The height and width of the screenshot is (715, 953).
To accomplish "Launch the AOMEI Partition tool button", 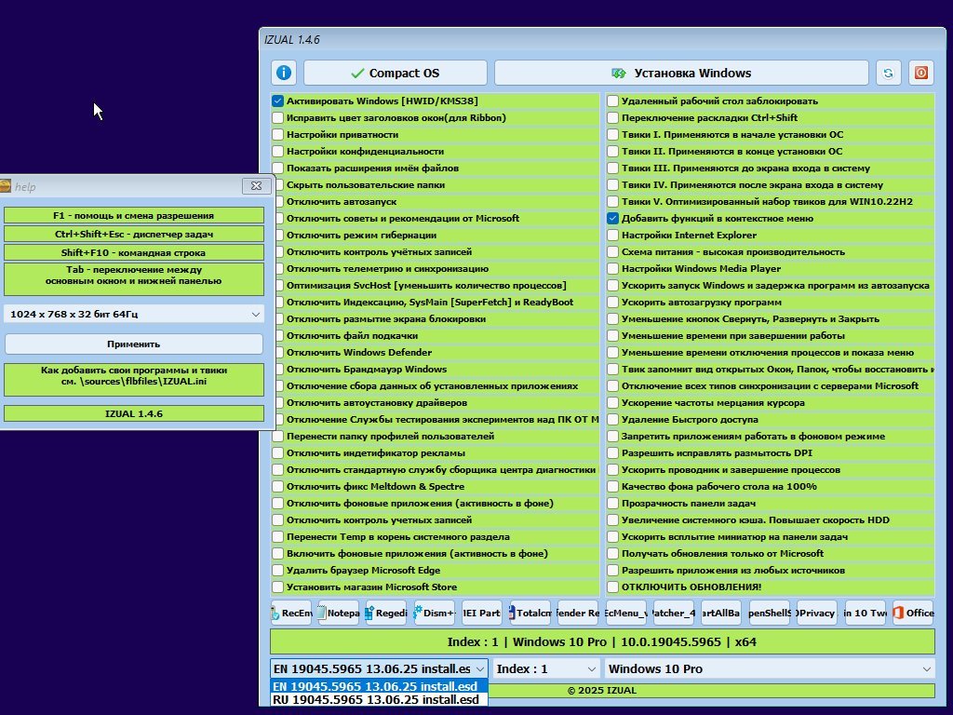I will 481,613.
